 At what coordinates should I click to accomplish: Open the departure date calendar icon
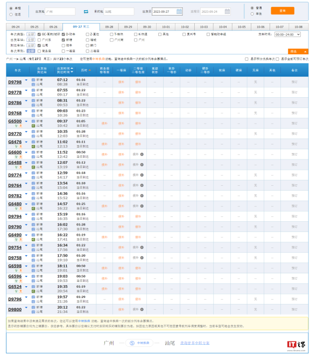click(179, 11)
